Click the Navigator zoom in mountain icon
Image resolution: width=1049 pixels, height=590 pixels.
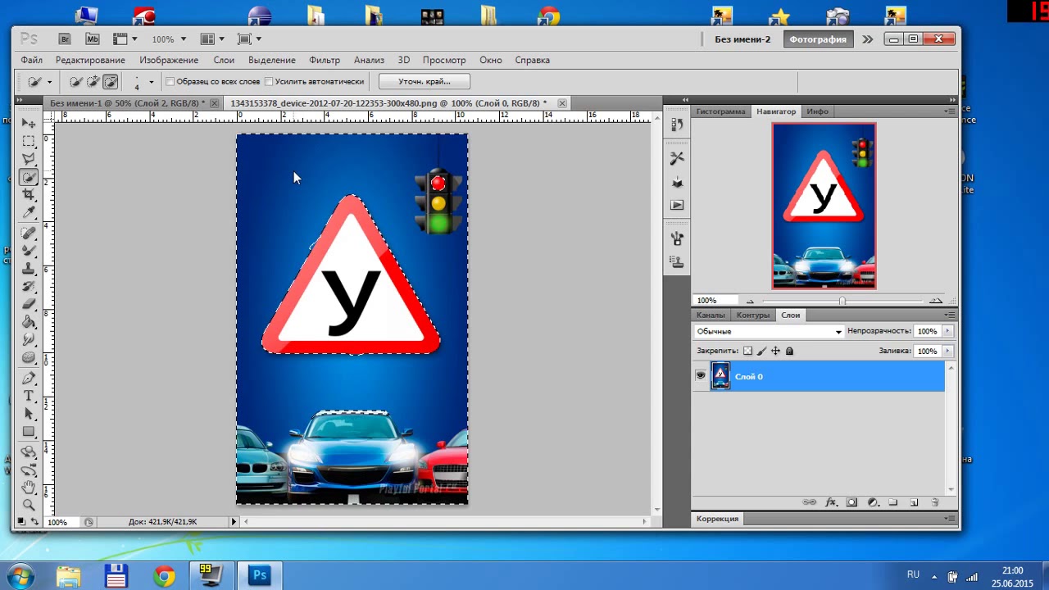(935, 301)
